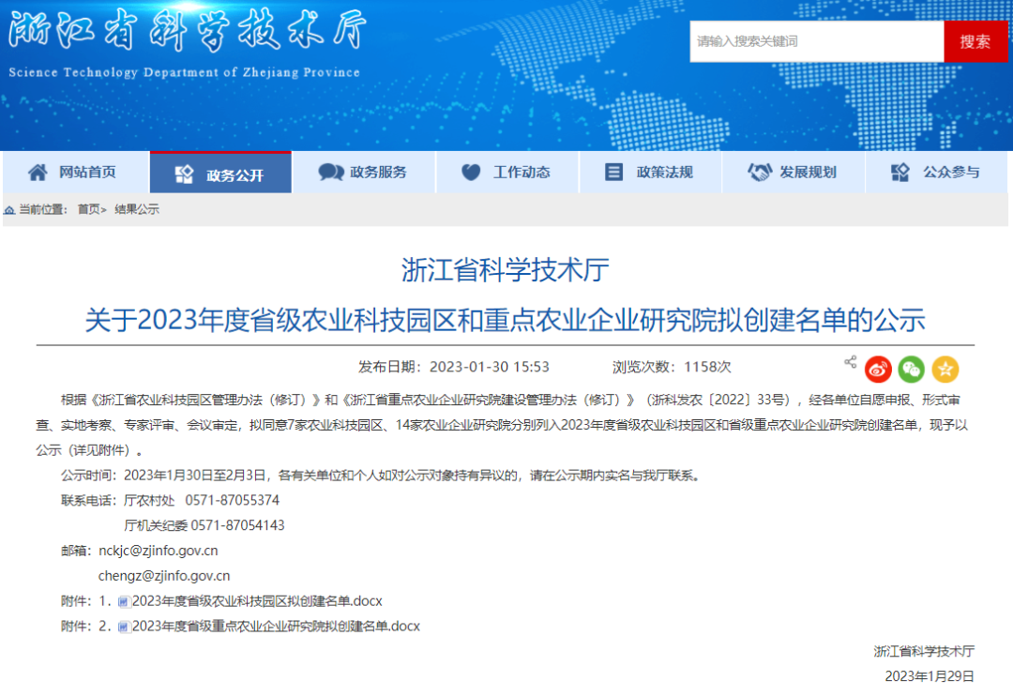Click the handshake icon beside 发展规划
The width and height of the screenshot is (1013, 696).
click(759, 173)
